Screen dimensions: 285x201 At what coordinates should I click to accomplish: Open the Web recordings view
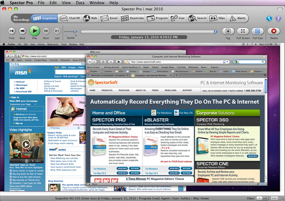click(x=90, y=18)
